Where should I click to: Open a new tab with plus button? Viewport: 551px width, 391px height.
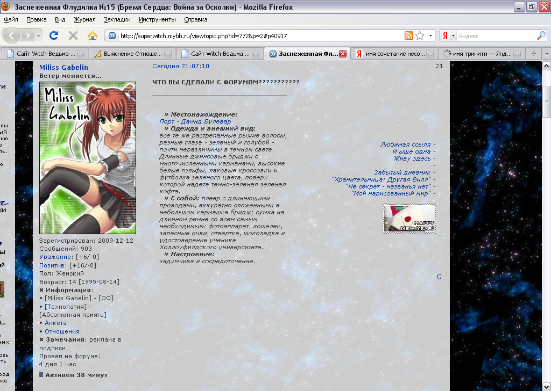click(x=533, y=54)
